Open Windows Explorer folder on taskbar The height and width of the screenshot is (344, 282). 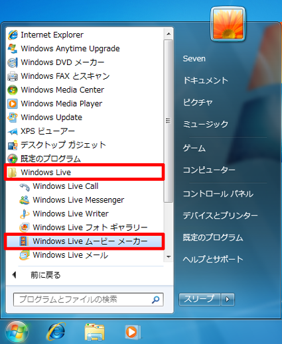click(94, 332)
